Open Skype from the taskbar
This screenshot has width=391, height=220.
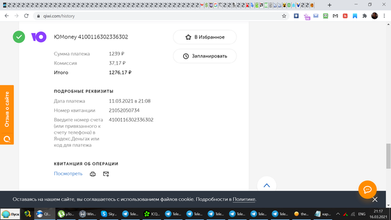(109, 214)
